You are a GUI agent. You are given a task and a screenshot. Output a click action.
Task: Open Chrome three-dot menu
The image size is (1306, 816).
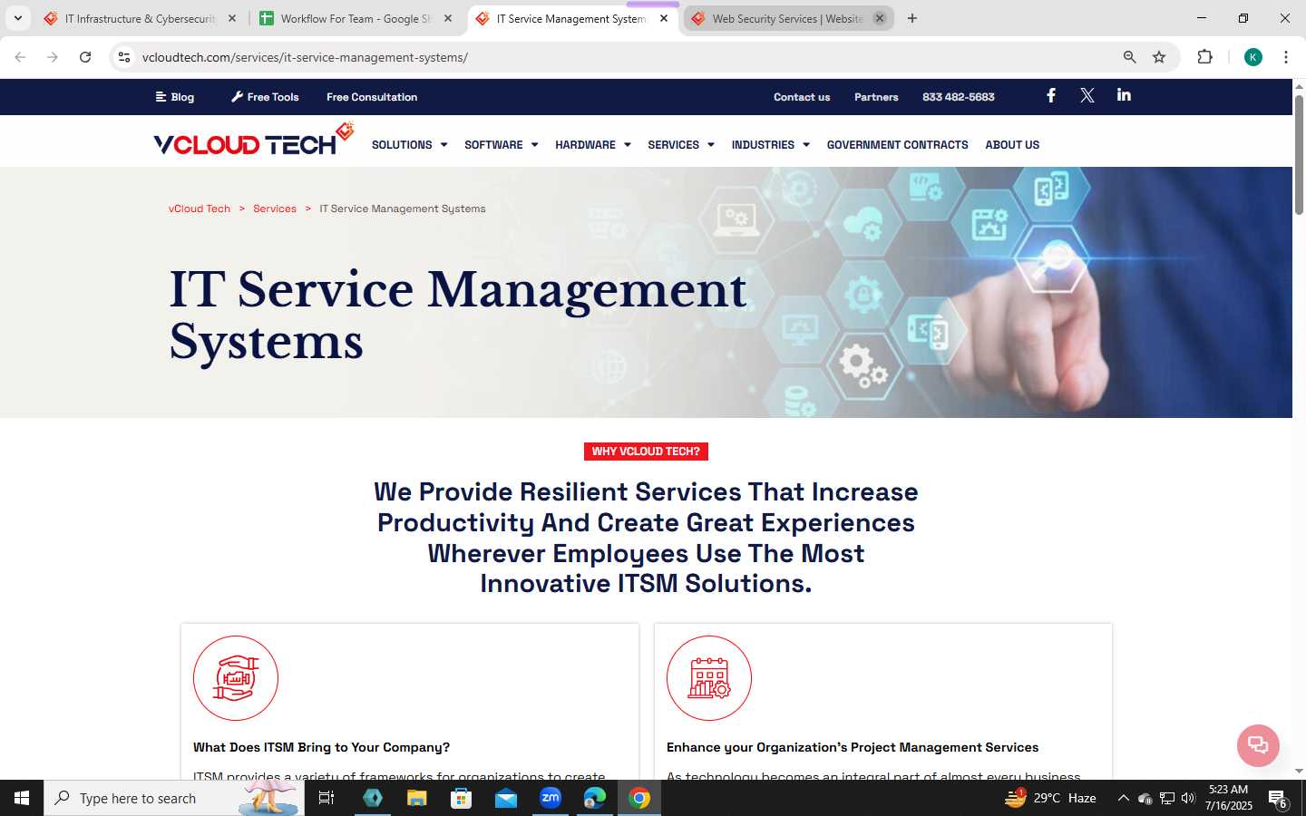tap(1286, 57)
